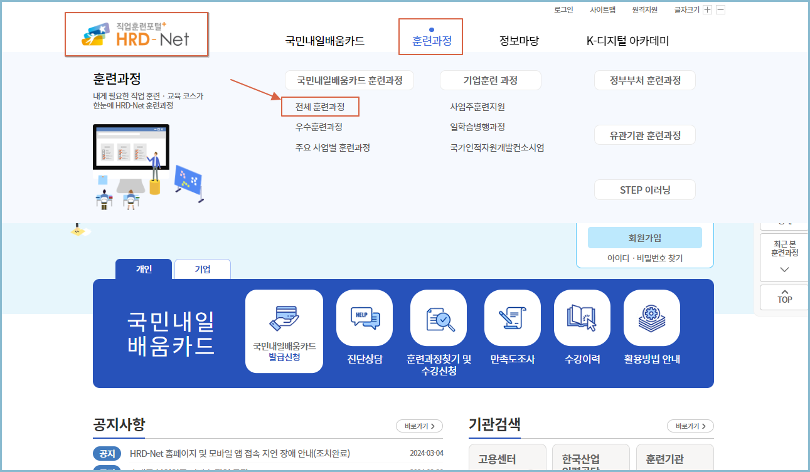
Task: Click the 글자크기 plus control
Action: click(x=708, y=9)
